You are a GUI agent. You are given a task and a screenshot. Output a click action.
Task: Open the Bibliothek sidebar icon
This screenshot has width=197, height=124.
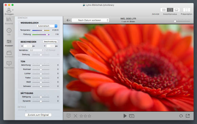click(x=9, y=19)
